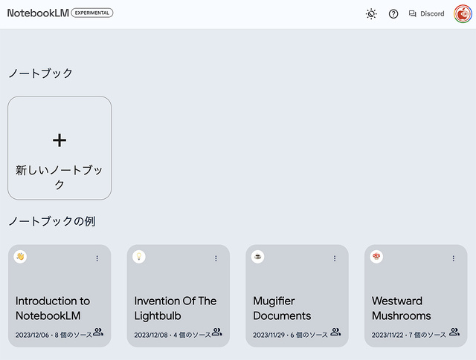Open the Invention Of The Lightbulb notebook

click(x=178, y=295)
